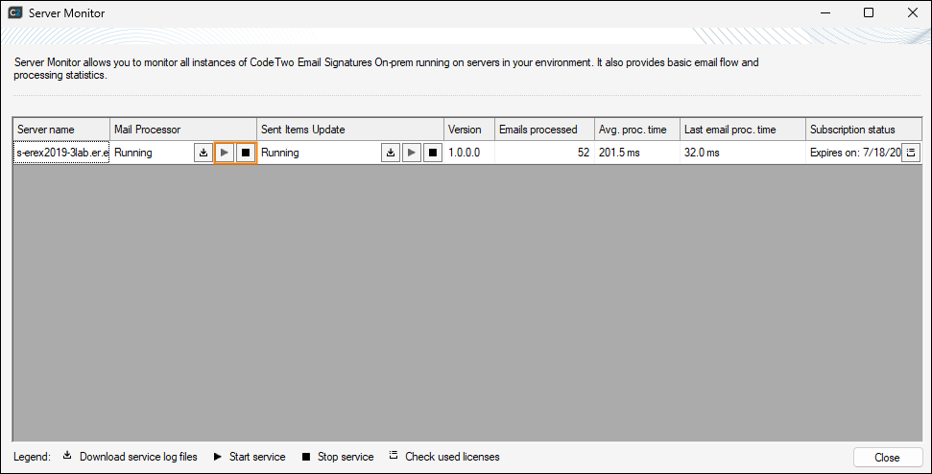Click the Close button at bottom
Image resolution: width=932 pixels, height=474 pixels.
coord(888,458)
